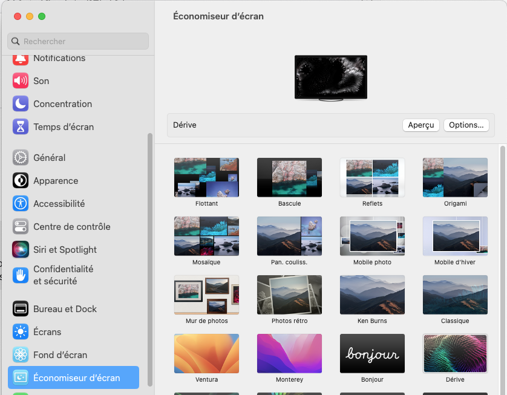Click the Siri et Spotlight icon
507x395 pixels.
21,250
